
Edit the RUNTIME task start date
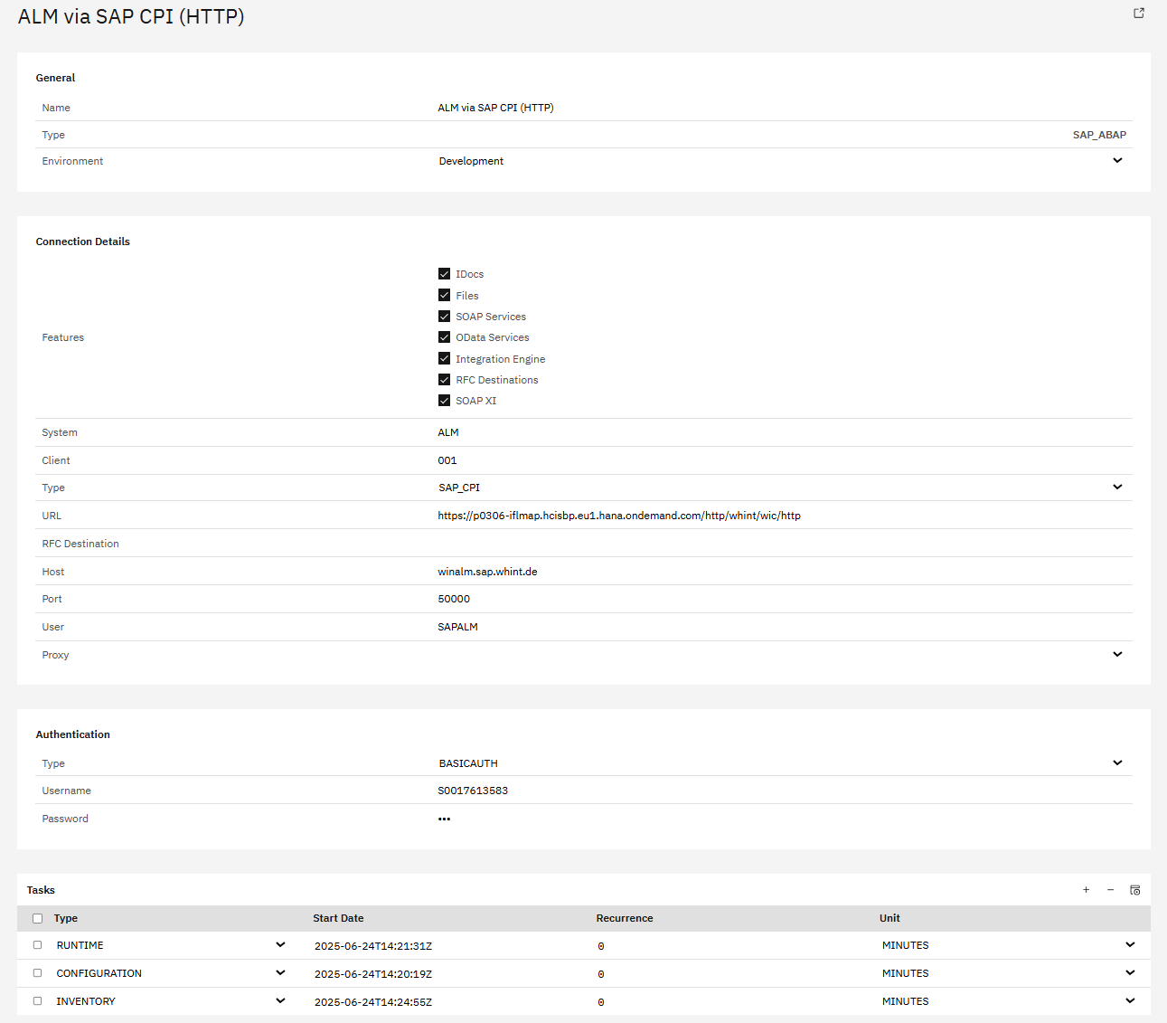click(373, 946)
